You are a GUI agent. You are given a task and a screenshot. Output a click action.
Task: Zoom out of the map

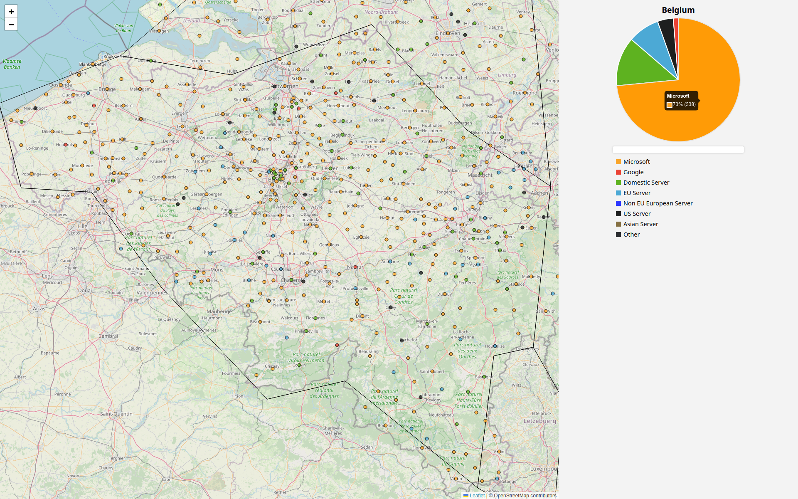coord(11,25)
